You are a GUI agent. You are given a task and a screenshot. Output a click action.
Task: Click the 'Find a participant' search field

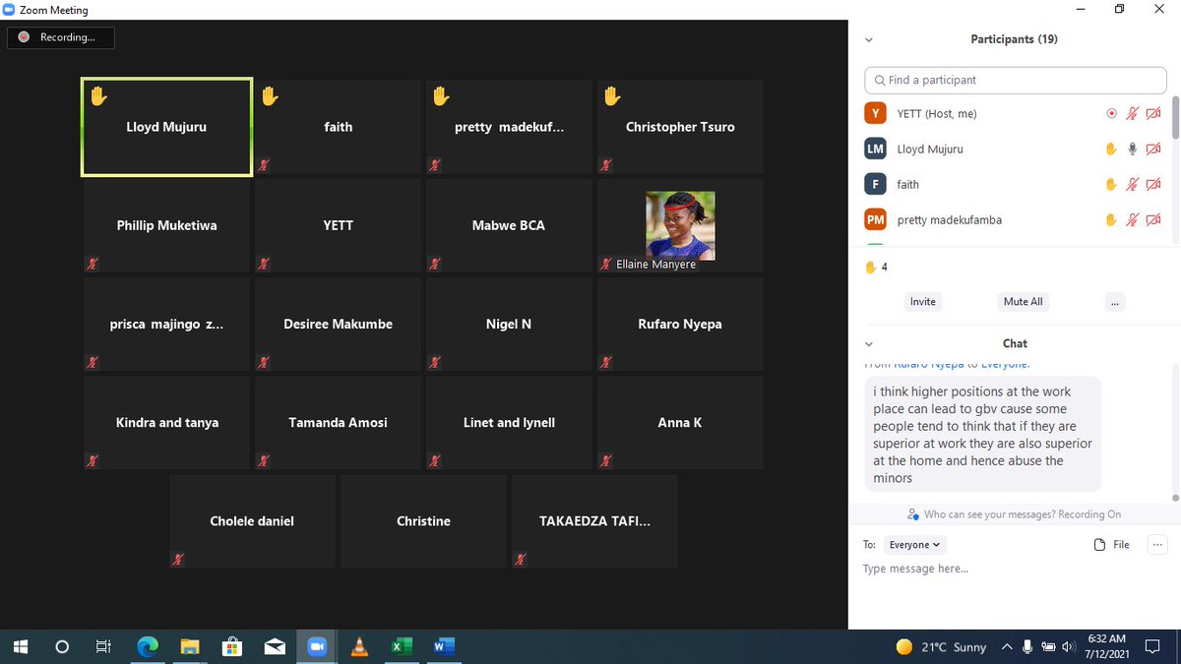click(1016, 80)
